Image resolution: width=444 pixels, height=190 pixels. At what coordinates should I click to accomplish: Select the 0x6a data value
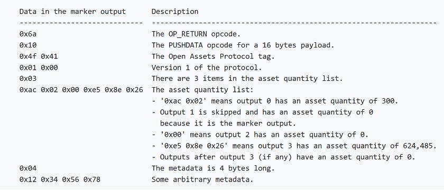[27, 34]
